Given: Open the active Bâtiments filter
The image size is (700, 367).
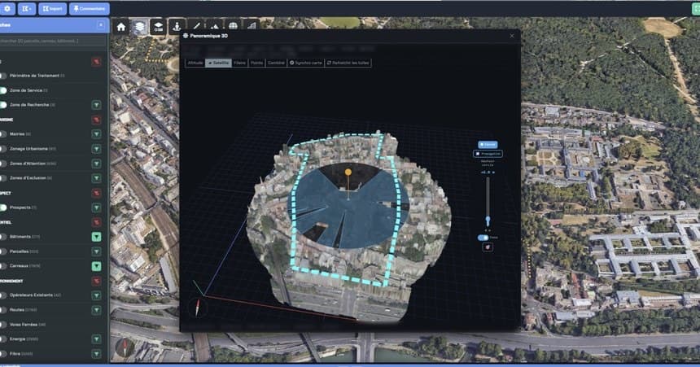Looking at the screenshot, I should point(96,237).
